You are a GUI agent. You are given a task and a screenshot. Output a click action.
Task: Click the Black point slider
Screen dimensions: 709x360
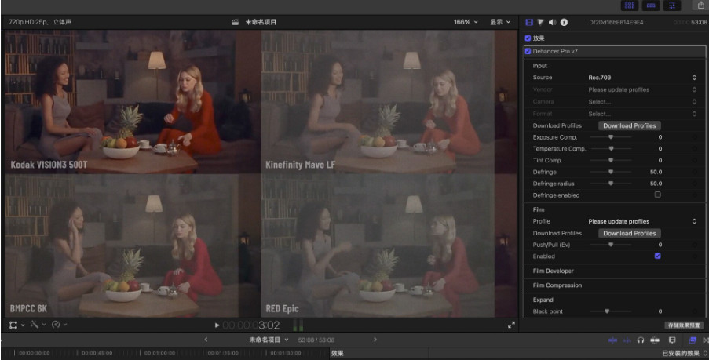[x=611, y=311]
